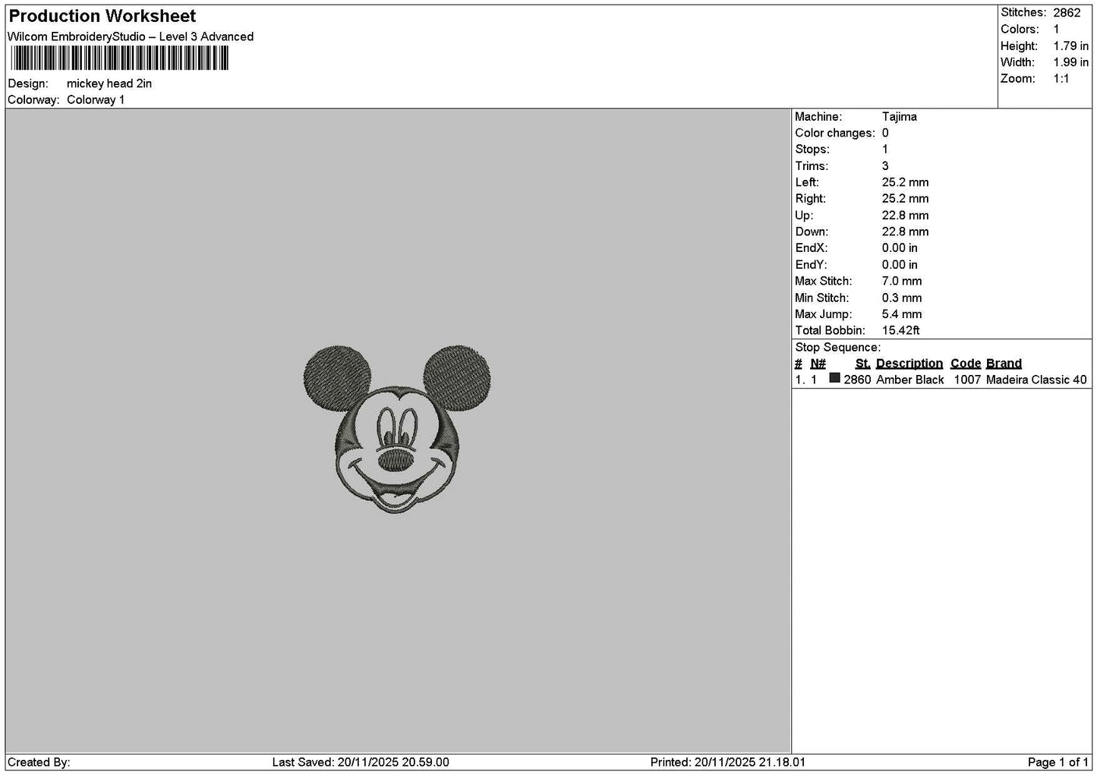Select the 'Stops:' label
The width and height of the screenshot is (1097, 775).
(812, 150)
